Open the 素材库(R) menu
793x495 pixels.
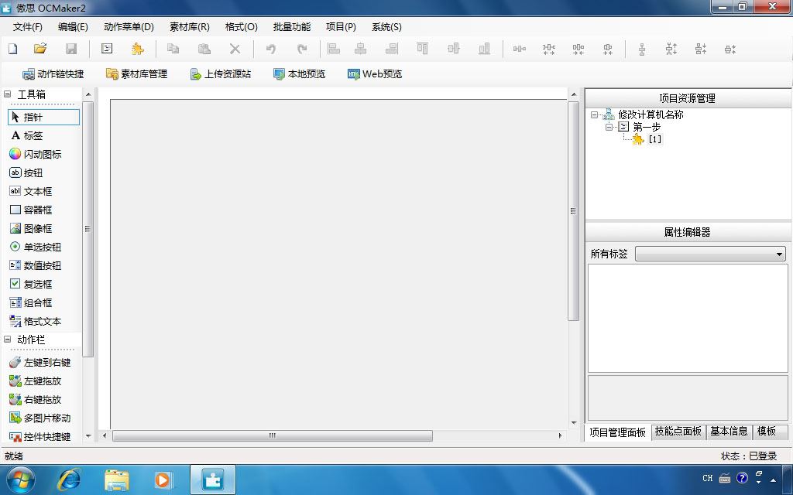[190, 27]
